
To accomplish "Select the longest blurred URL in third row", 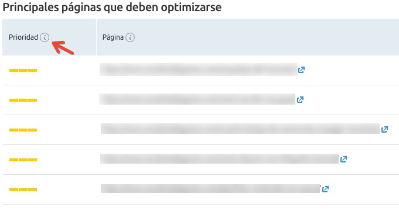I will point(240,129).
